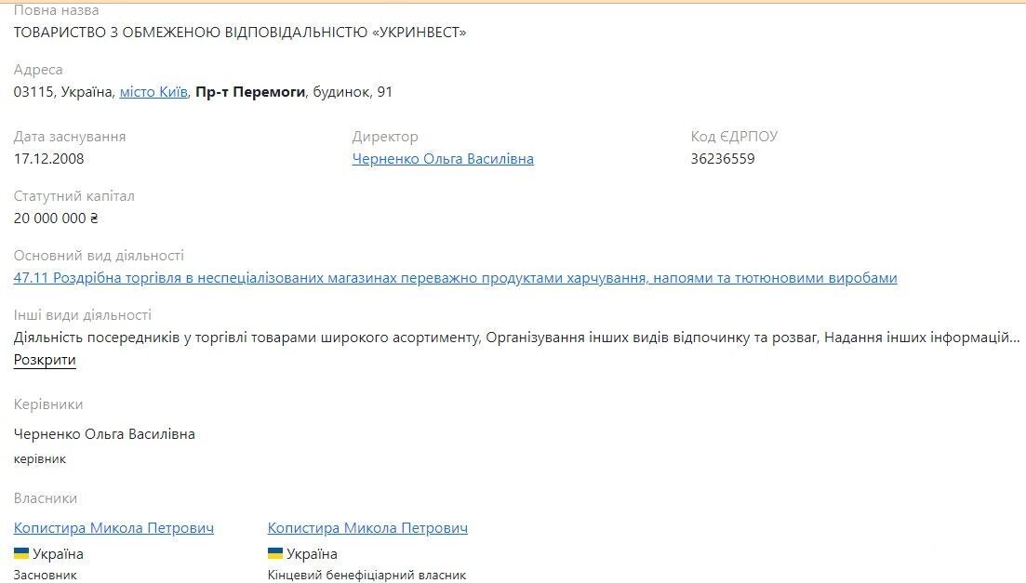Click the bold street name Пр-т Перемоги
Image resolution: width=1026 pixels, height=583 pixels.
coord(250,92)
